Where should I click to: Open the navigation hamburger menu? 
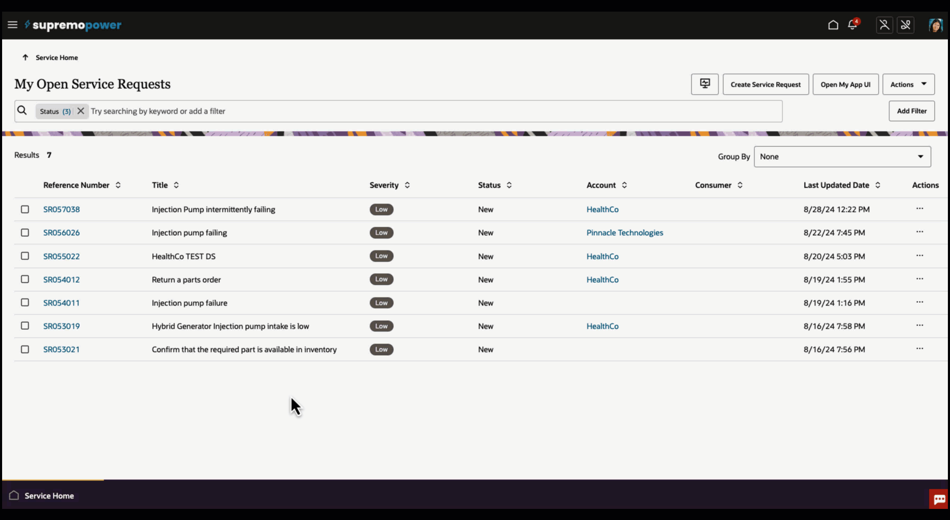[x=13, y=24]
